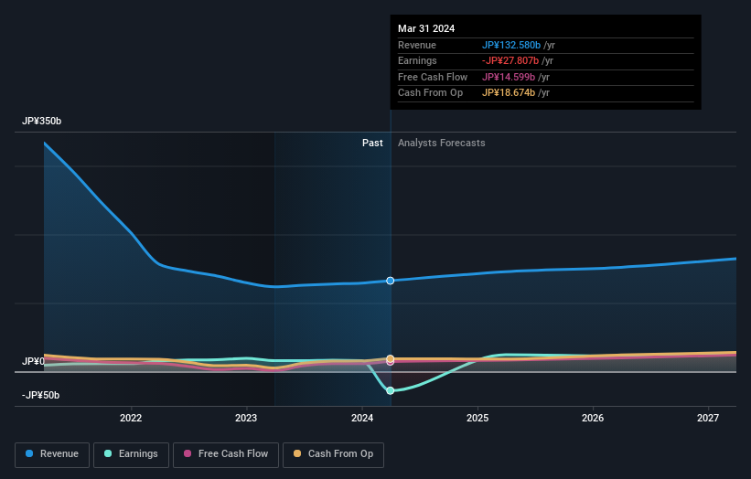This screenshot has width=751, height=479.
Task: Click the Cash From Op row label in tooltip
Action: click(430, 93)
